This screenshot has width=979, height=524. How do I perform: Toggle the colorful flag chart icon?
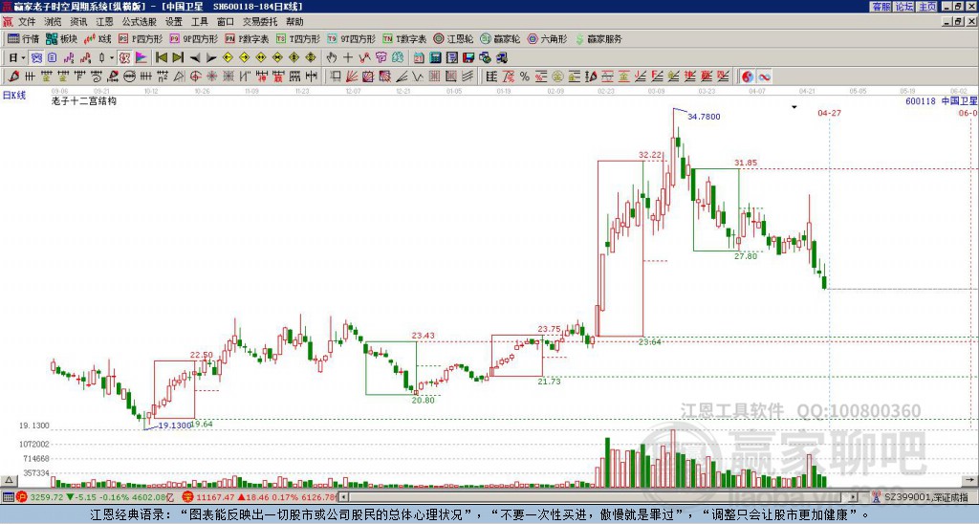tap(141, 57)
